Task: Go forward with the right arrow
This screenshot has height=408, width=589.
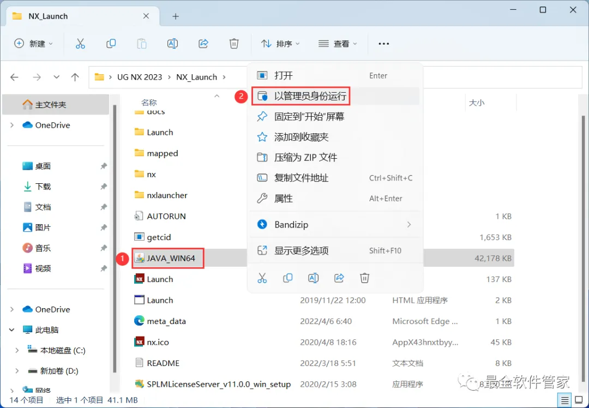Action: coord(37,77)
